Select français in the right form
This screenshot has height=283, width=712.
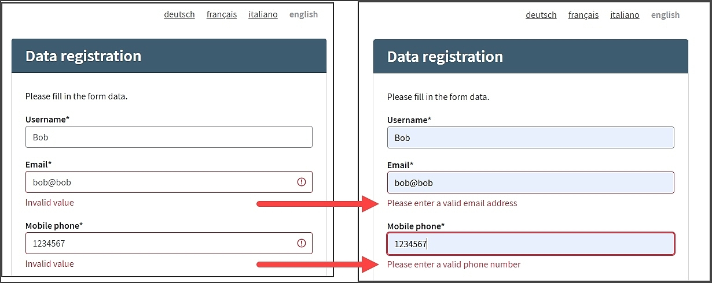coord(583,15)
